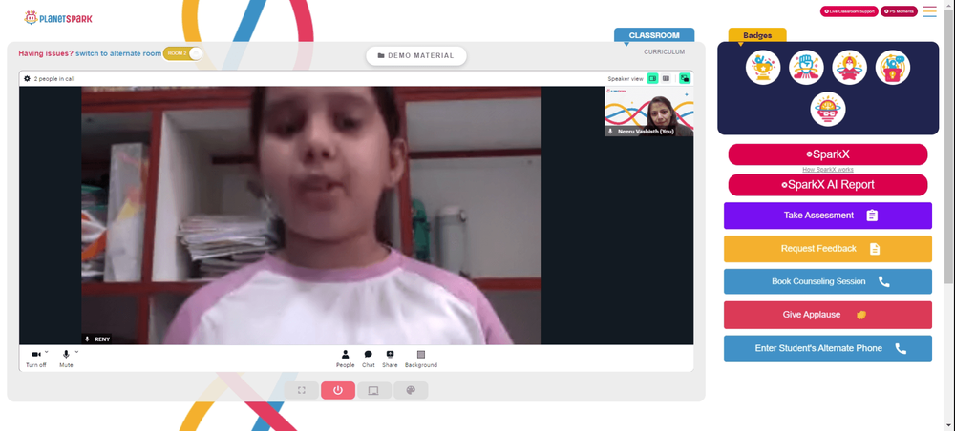Click Request Feedback button
Screen dimensions: 955x431
click(x=828, y=249)
